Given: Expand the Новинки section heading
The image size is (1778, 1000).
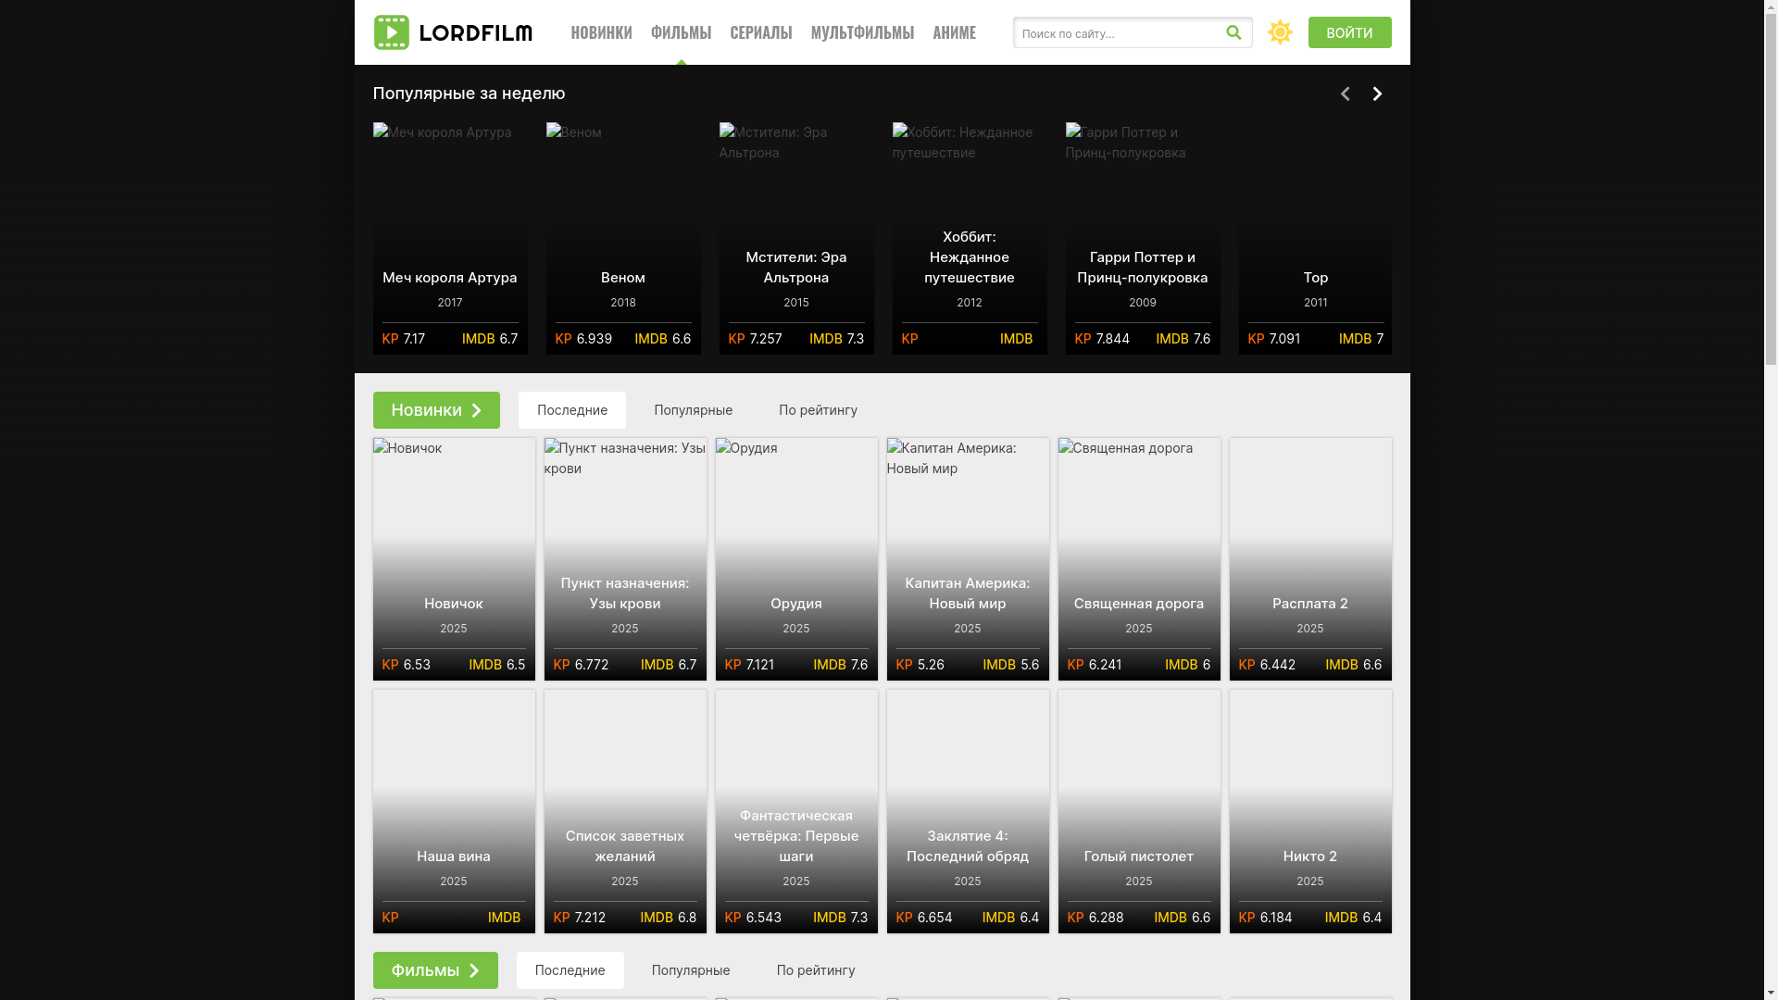Looking at the screenshot, I should [x=436, y=410].
